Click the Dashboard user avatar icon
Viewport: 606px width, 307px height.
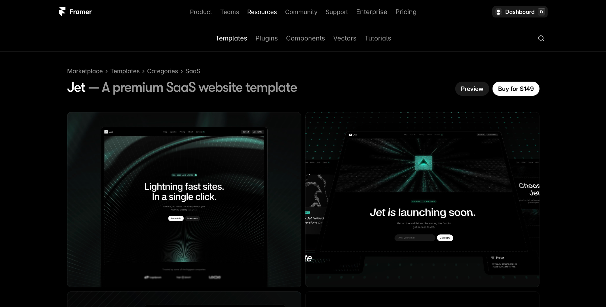(498, 12)
